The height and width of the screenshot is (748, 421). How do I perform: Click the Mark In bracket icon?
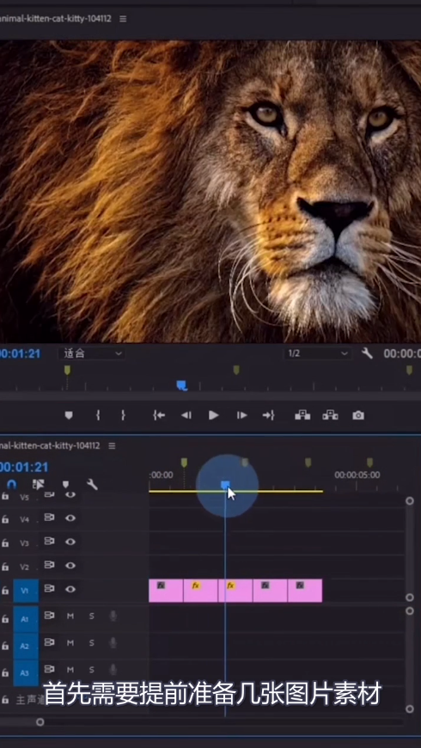pyautogui.click(x=98, y=415)
